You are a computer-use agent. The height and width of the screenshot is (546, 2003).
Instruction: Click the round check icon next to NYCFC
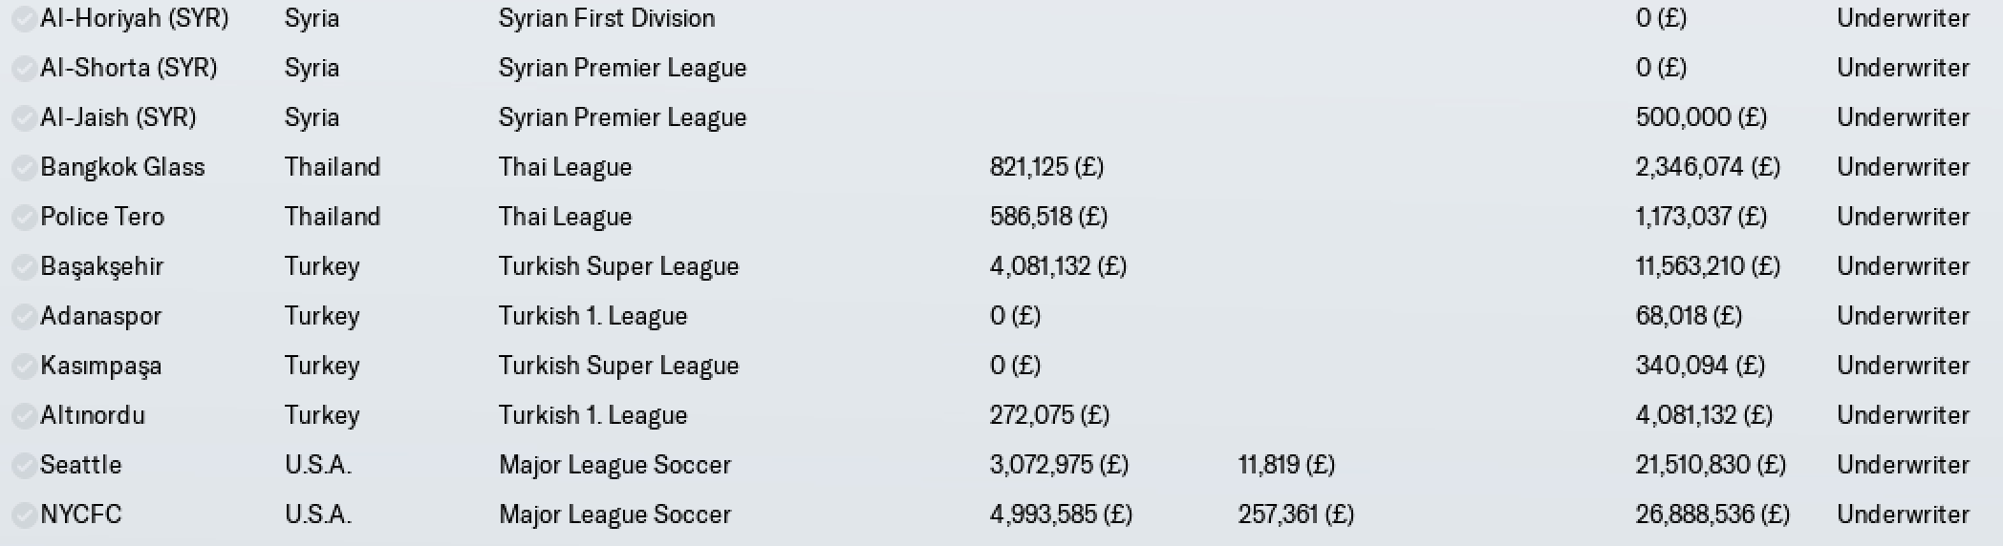[x=24, y=514]
